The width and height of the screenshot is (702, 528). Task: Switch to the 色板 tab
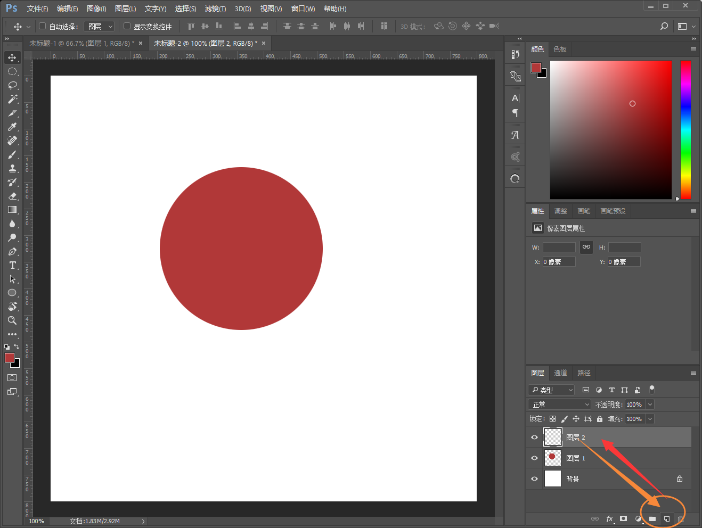[560, 49]
